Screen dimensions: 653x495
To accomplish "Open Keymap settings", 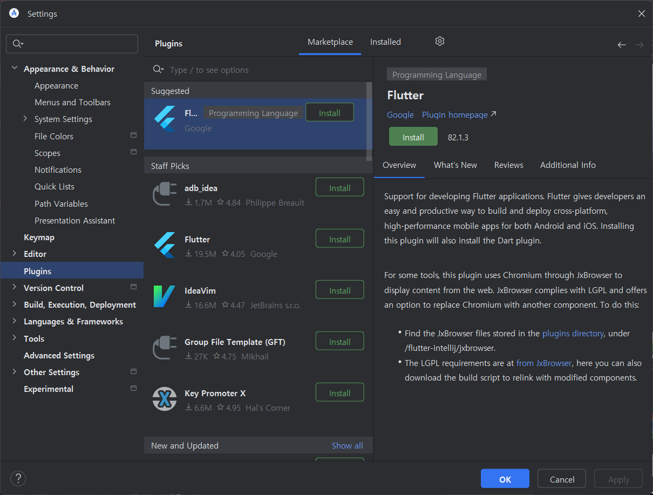I will 39,237.
